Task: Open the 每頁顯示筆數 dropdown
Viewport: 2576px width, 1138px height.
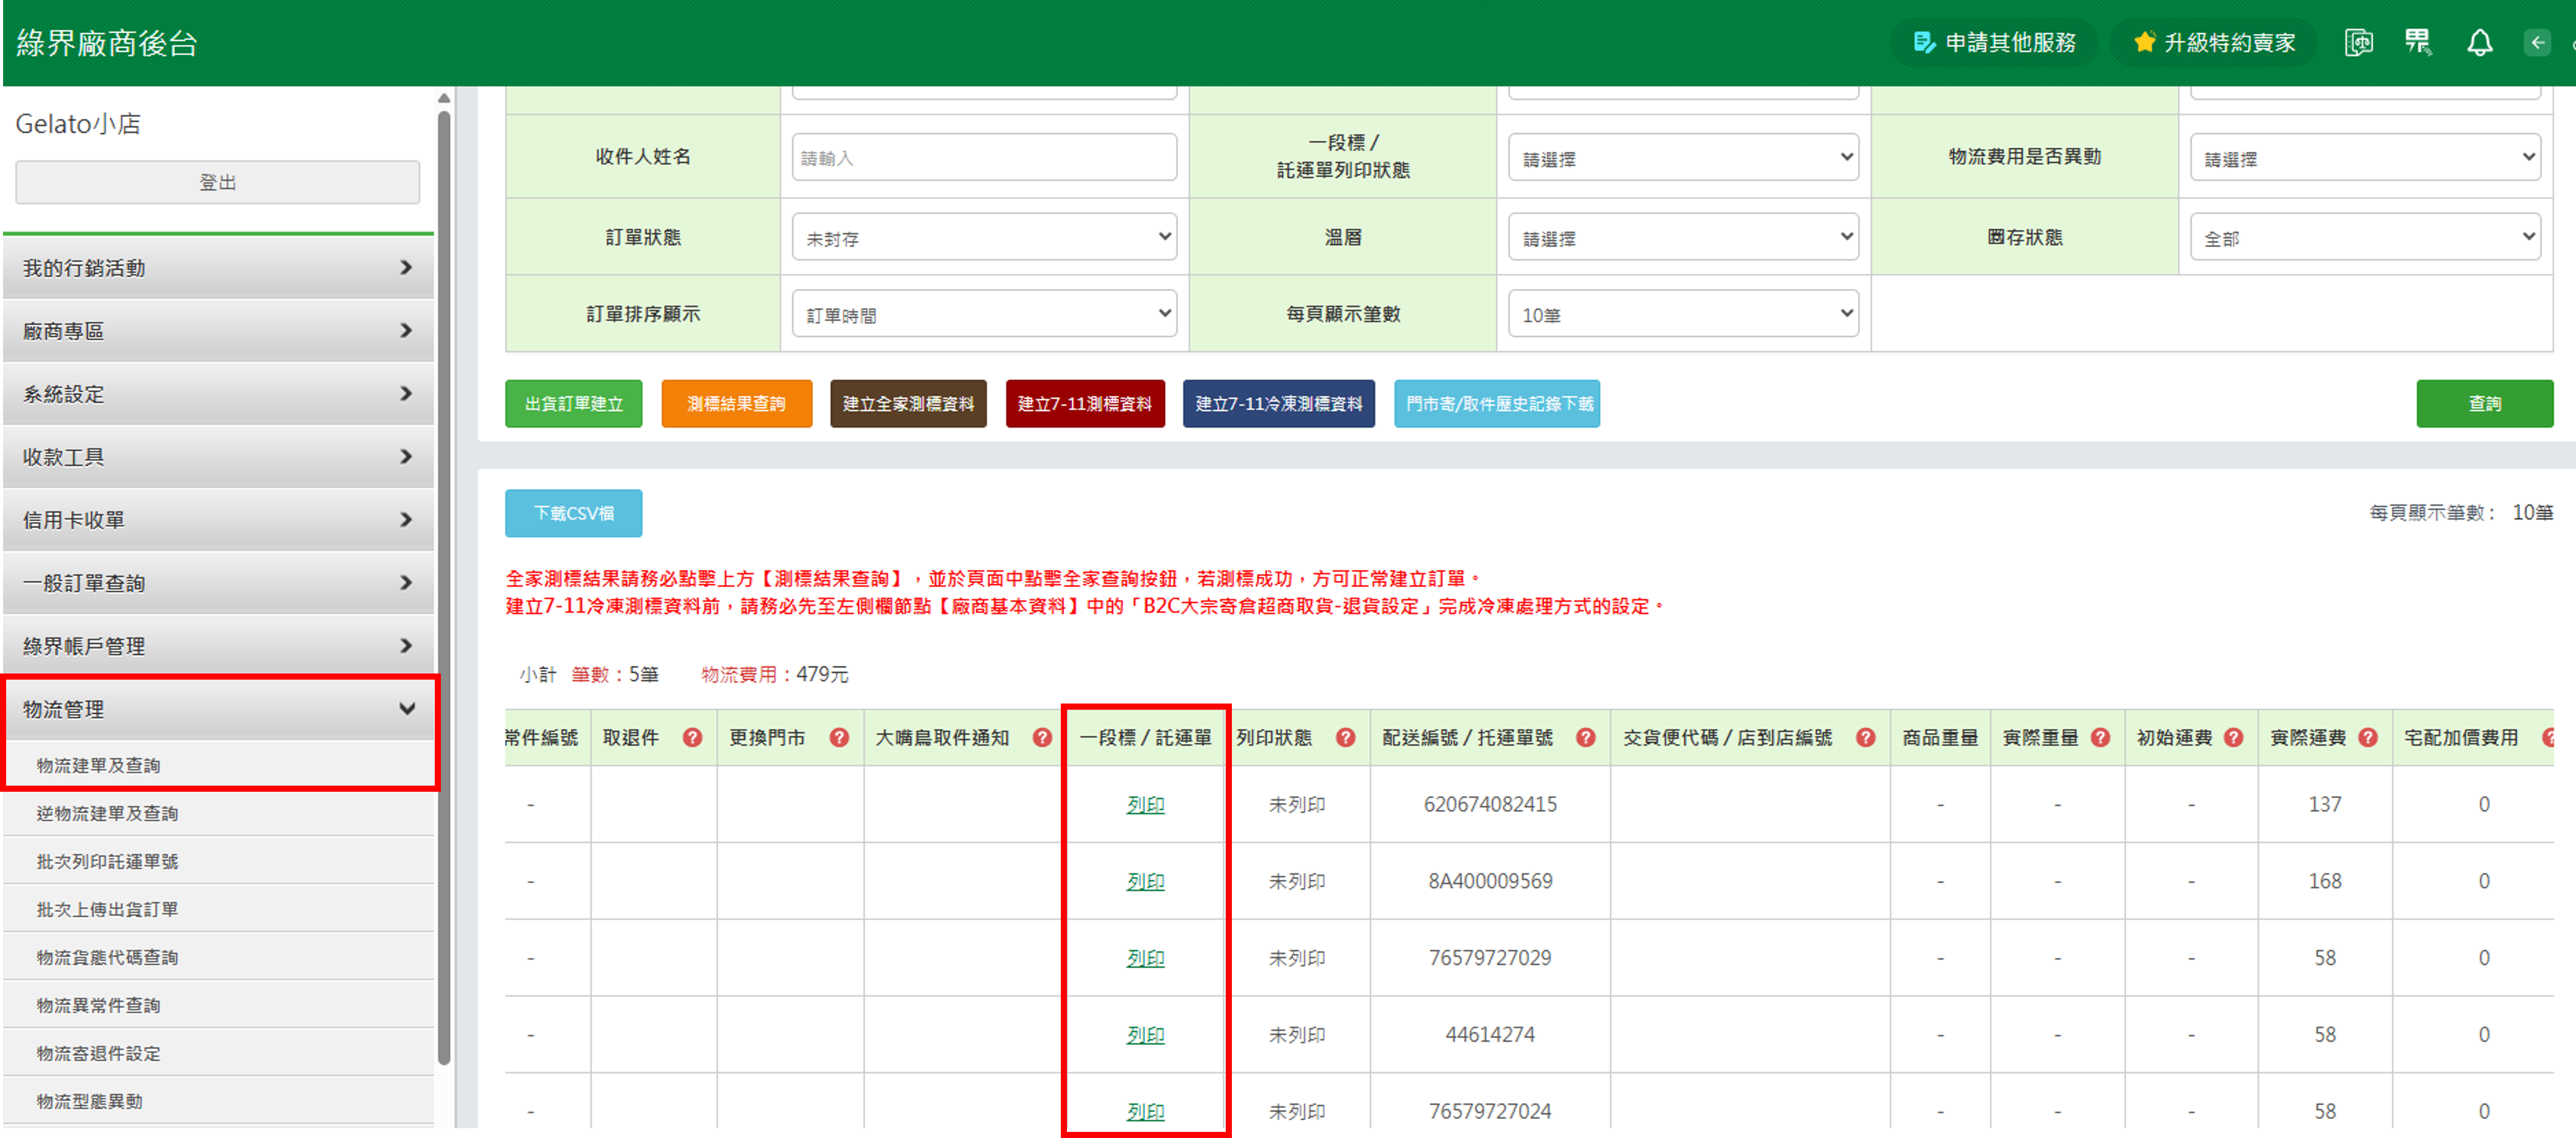Action: [1683, 315]
